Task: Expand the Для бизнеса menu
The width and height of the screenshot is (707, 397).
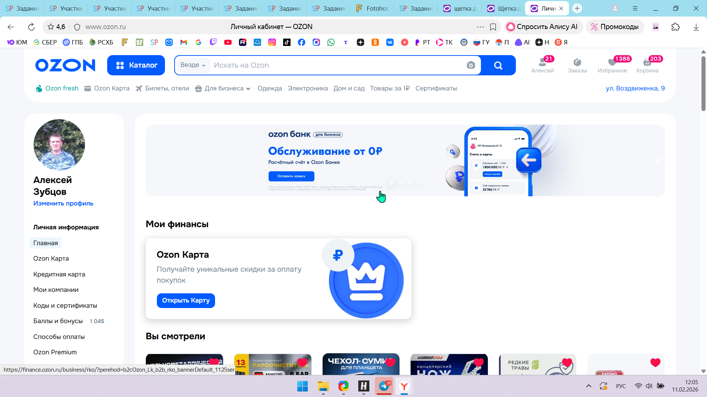Action: point(224,88)
